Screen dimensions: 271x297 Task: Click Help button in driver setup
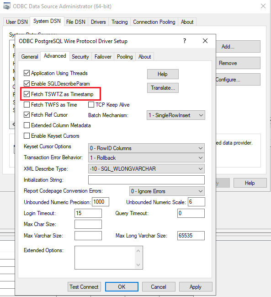[163, 74]
